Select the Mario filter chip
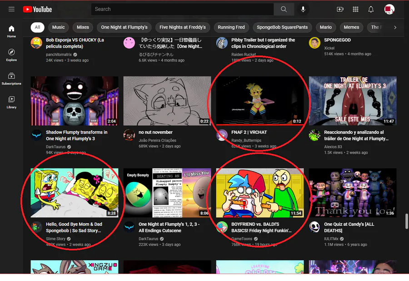Screen dimensions: 409x281 326,27
